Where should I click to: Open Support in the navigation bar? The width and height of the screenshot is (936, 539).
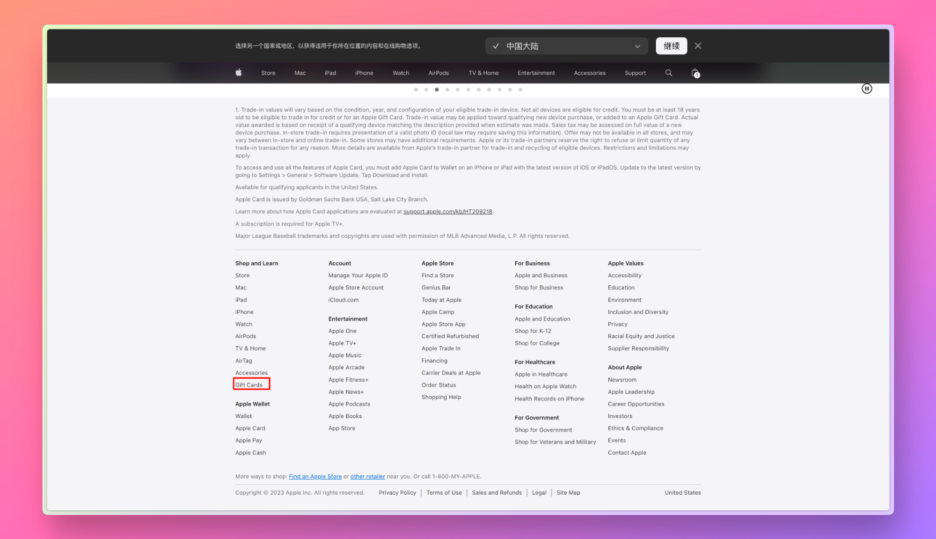click(635, 73)
